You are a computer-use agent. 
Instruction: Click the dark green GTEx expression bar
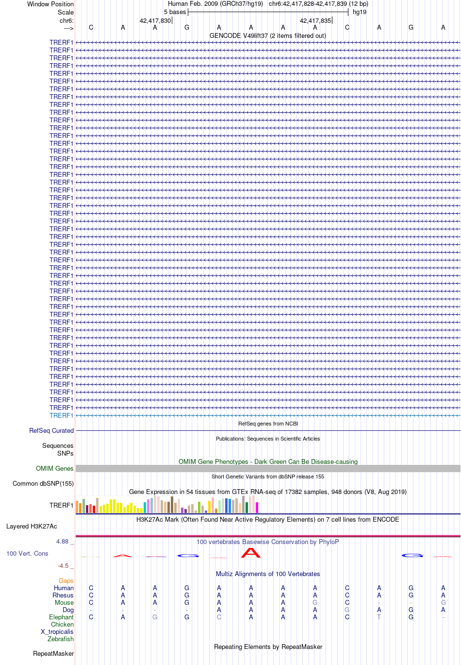247,508
